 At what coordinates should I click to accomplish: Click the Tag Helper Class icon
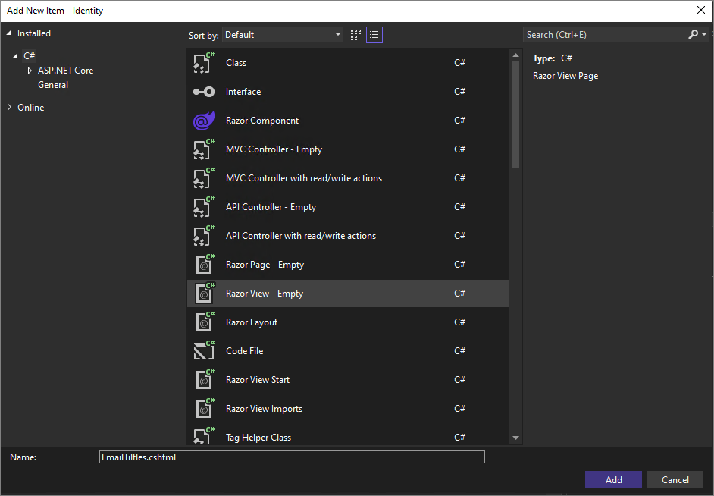coord(204,436)
